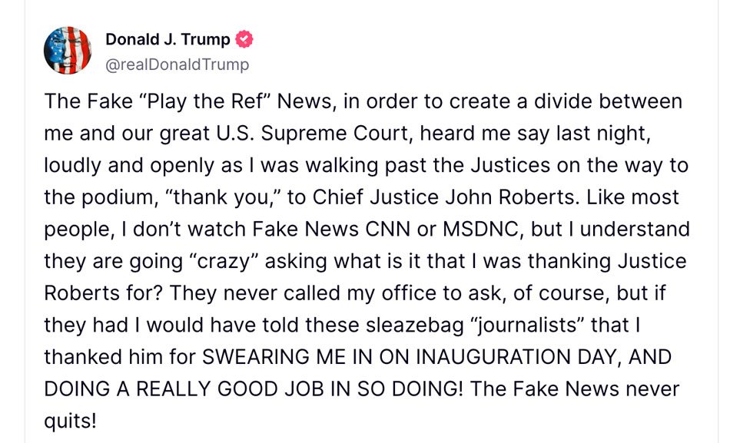Select the words "Chief Justice John Roberts"

pos(443,197)
